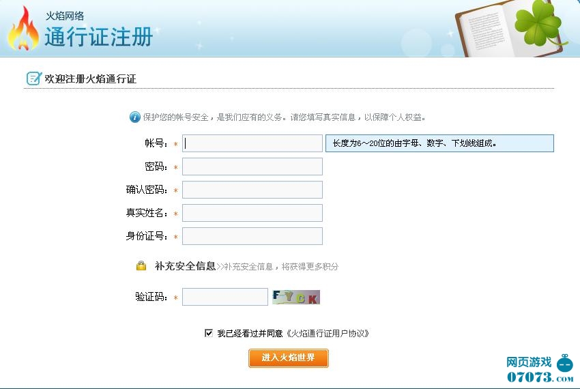Viewport: 580px width, 389px height.
Task: Click the gold padlock security icon
Action: click(141, 266)
